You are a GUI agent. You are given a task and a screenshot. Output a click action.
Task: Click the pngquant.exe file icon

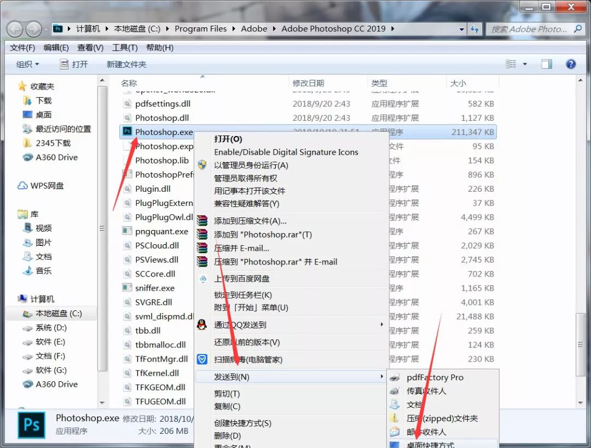[127, 231]
